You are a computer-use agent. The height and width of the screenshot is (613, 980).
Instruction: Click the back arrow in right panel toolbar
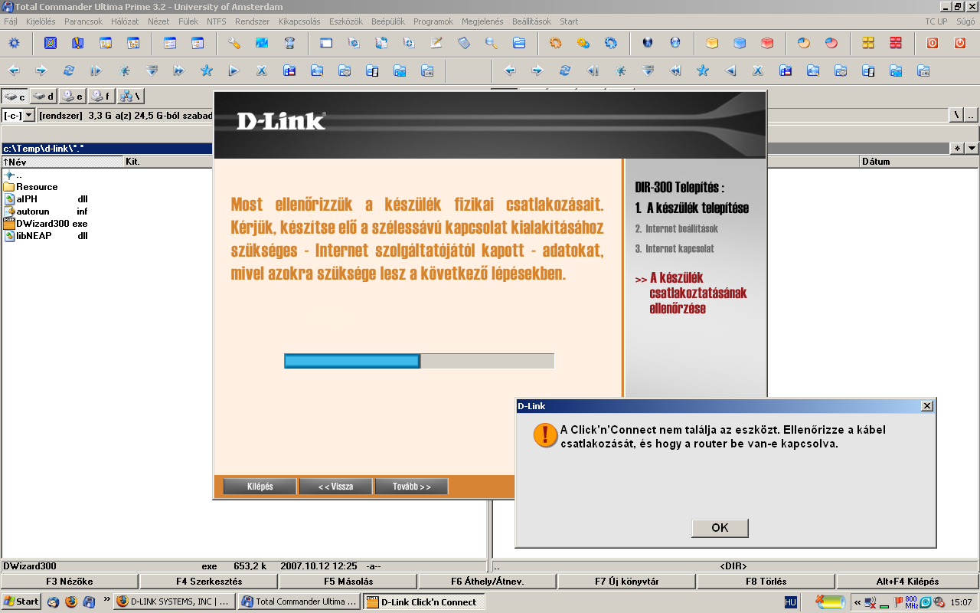[x=510, y=70]
